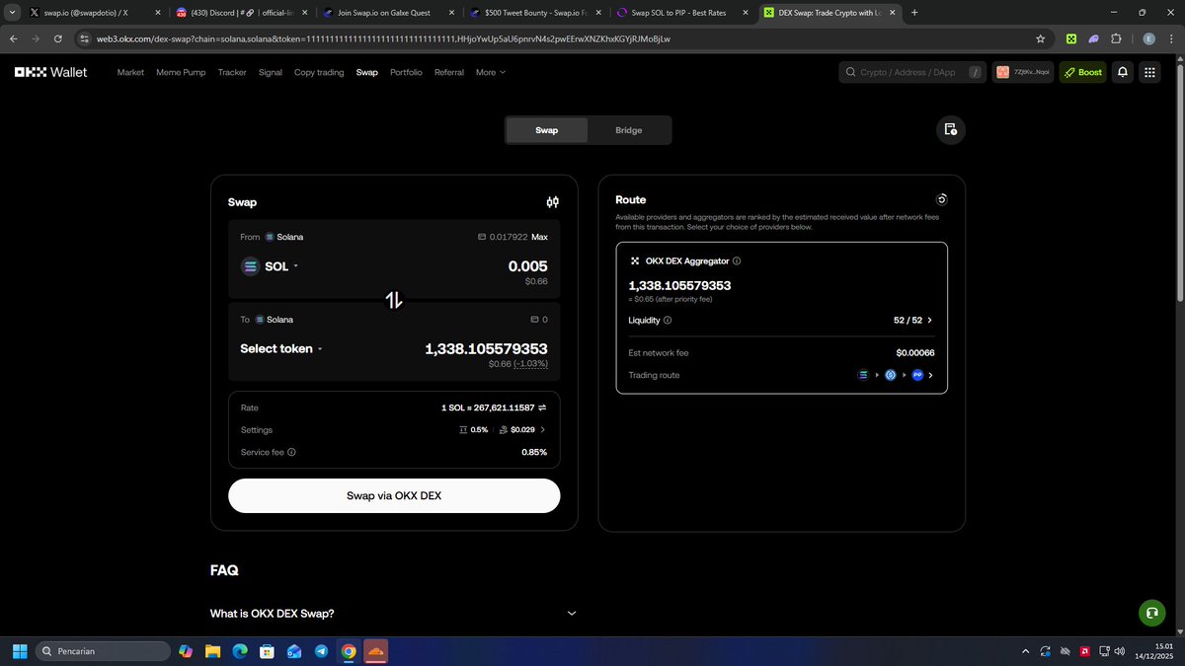Open Chrome three-dot menu
The width and height of the screenshot is (1185, 666).
tap(1171, 39)
